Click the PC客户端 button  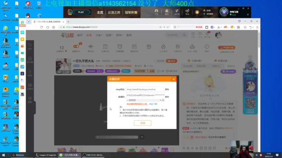227,48
